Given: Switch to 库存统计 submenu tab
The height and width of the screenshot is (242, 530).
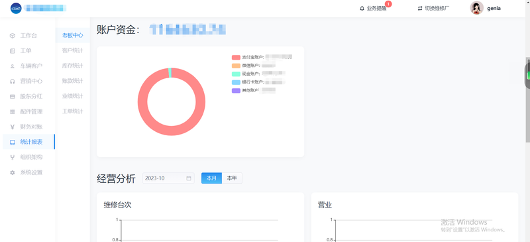Looking at the screenshot, I should click(73, 66).
